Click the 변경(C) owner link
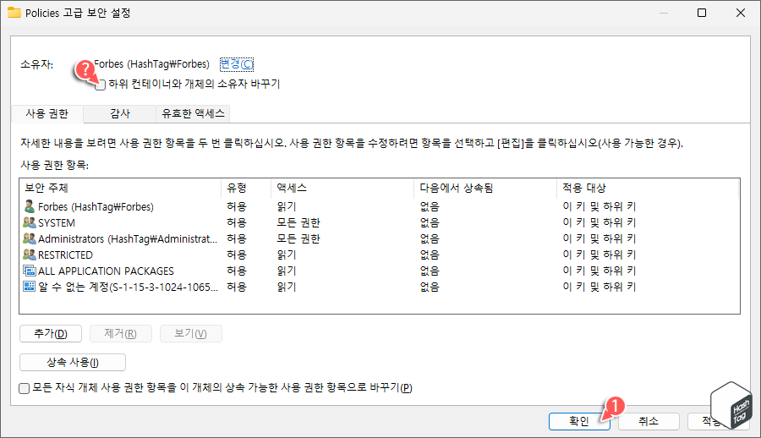The image size is (761, 438). tap(237, 64)
